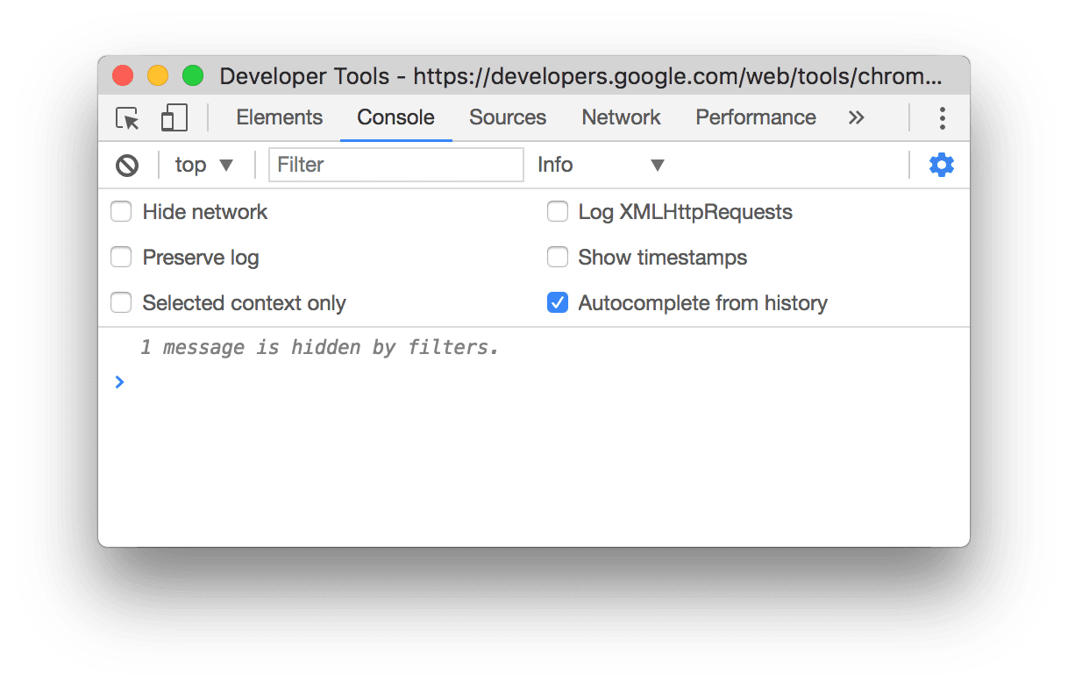Switch to the Elements tab
This screenshot has width=1068, height=687.
coord(279,118)
